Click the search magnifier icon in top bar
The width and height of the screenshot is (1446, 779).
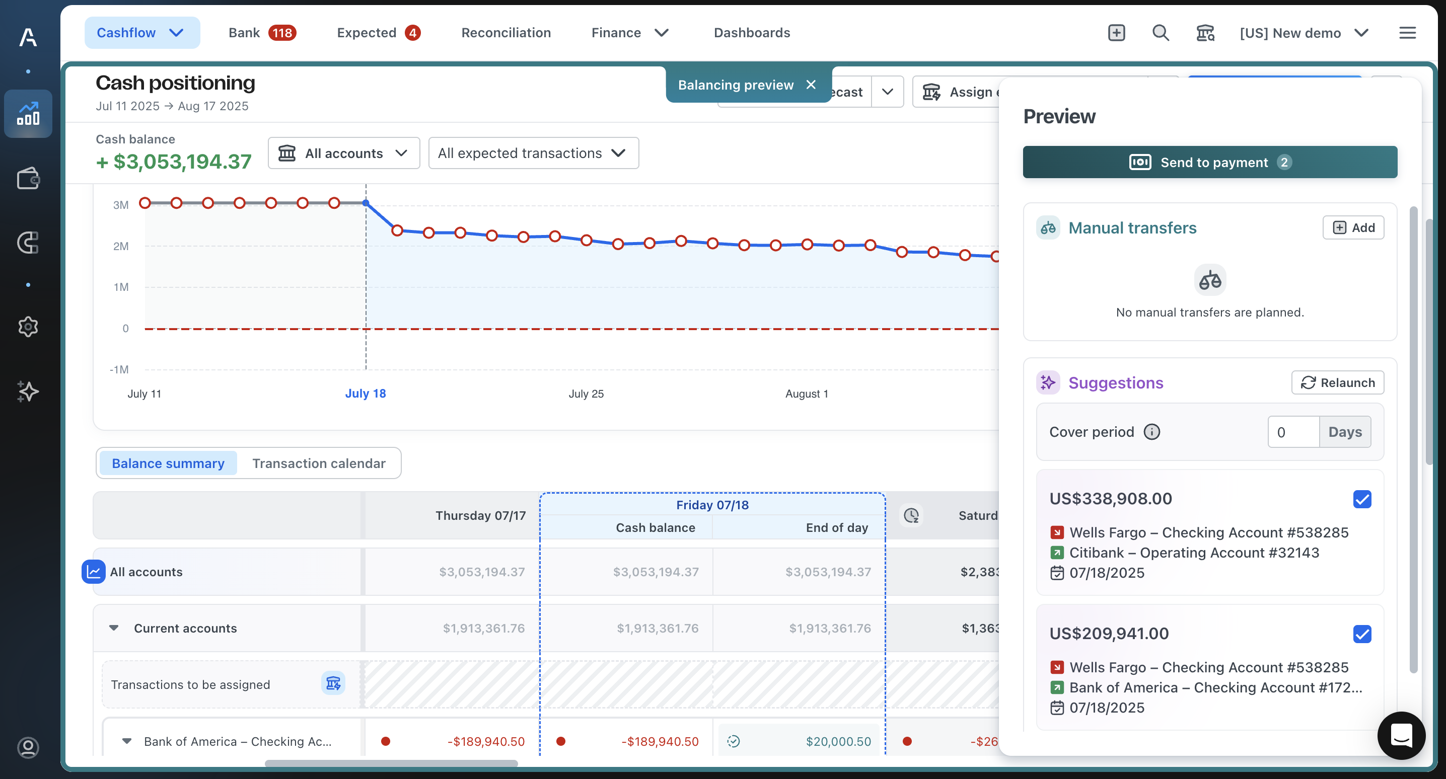[1161, 33]
